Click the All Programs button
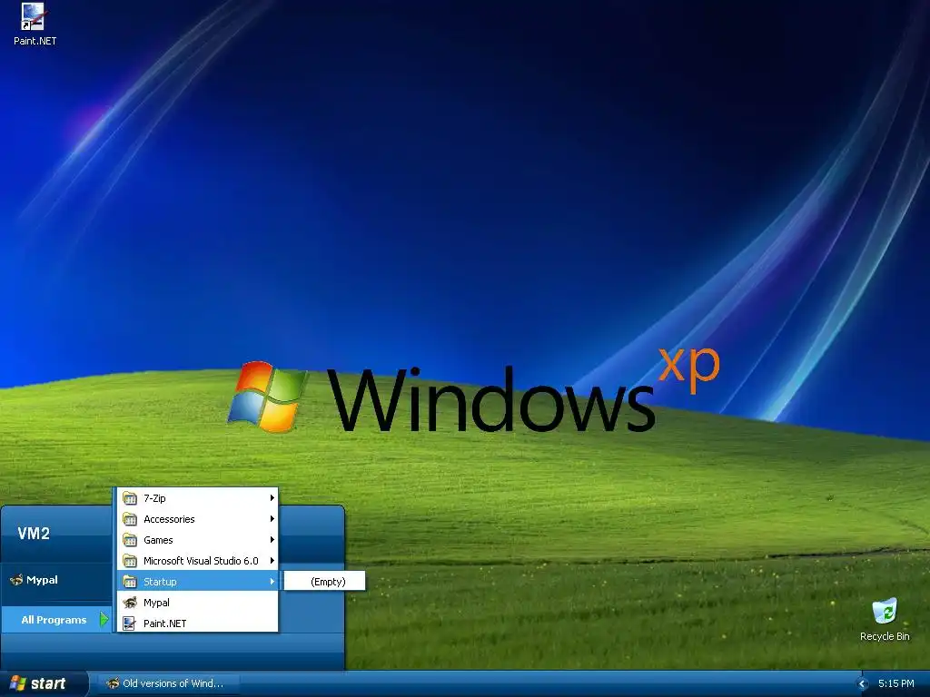 tap(57, 620)
